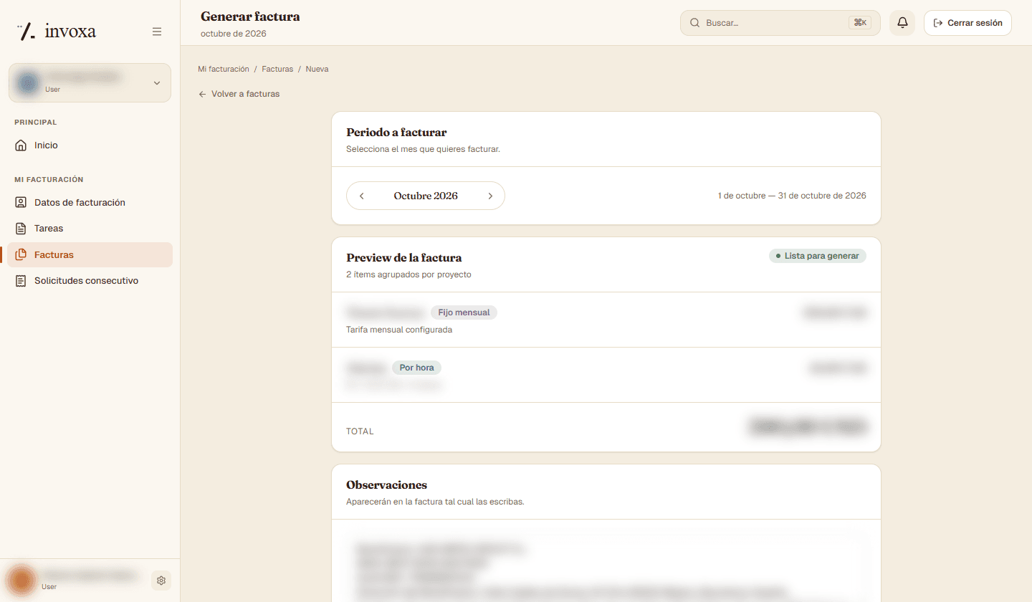Click the ⌘K shortcut badge
Screen dimensions: 1032x602
coord(859,23)
